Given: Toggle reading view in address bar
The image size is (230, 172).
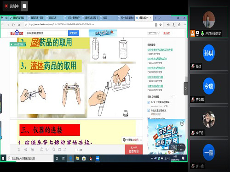Looking at the screenshot, I should tap(156, 25).
